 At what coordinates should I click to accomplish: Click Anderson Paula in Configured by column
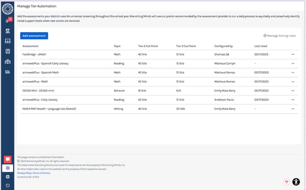[x=224, y=100]
